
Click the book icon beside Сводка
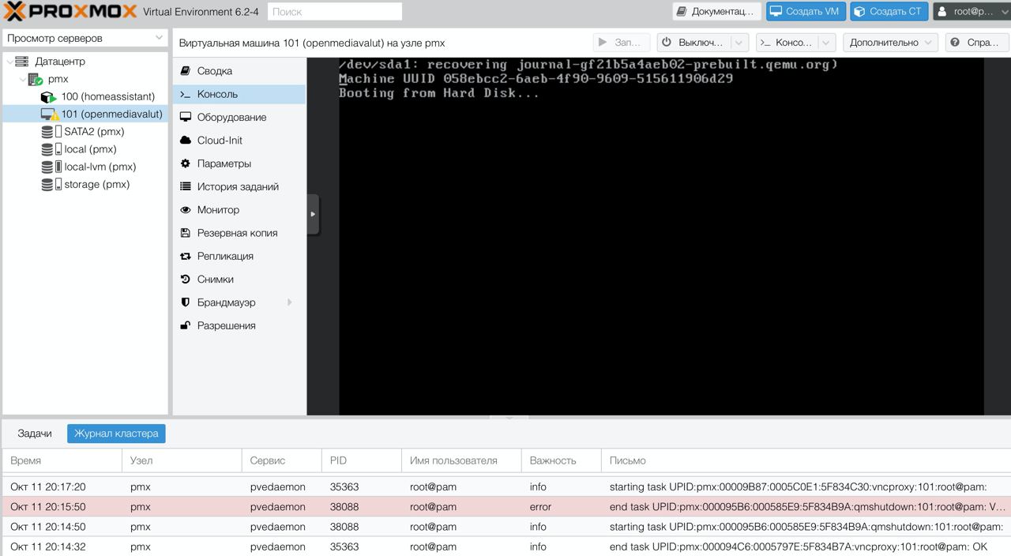coord(186,71)
